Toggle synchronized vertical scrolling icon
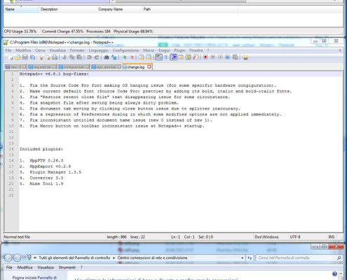 click(x=142, y=57)
